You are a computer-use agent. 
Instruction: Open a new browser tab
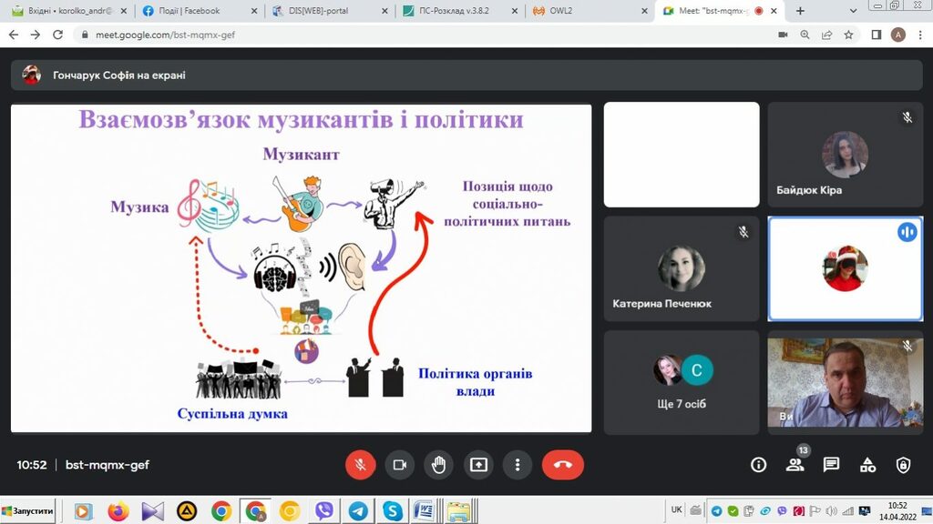coord(800,11)
